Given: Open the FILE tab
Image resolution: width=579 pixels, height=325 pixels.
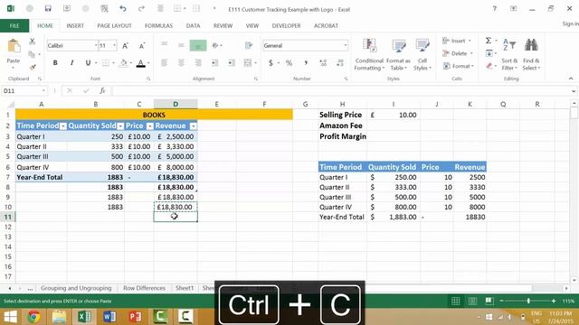Looking at the screenshot, I should coord(14,25).
